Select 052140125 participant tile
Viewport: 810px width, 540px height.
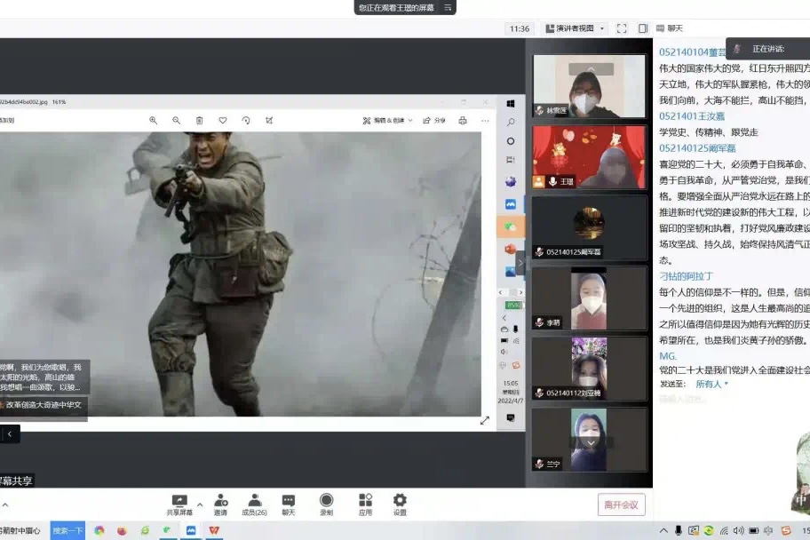click(589, 227)
